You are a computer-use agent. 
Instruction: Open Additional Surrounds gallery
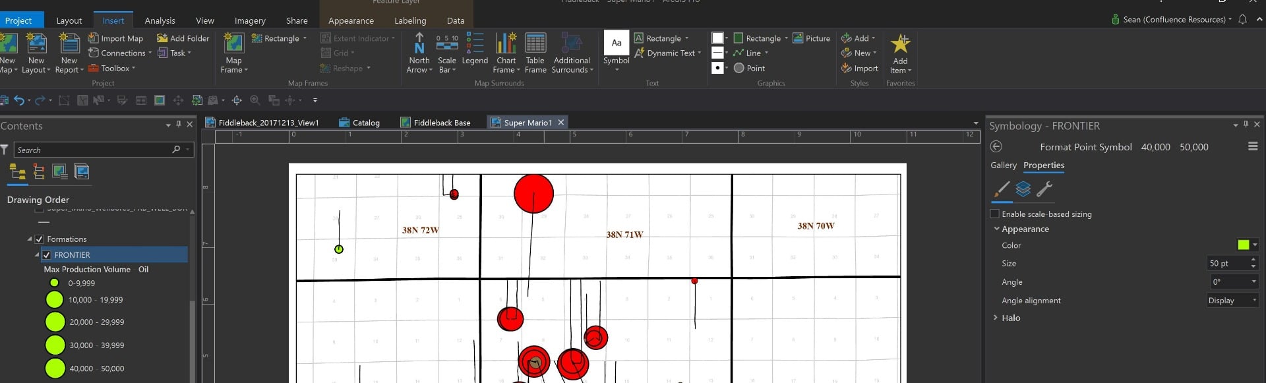coord(572,53)
